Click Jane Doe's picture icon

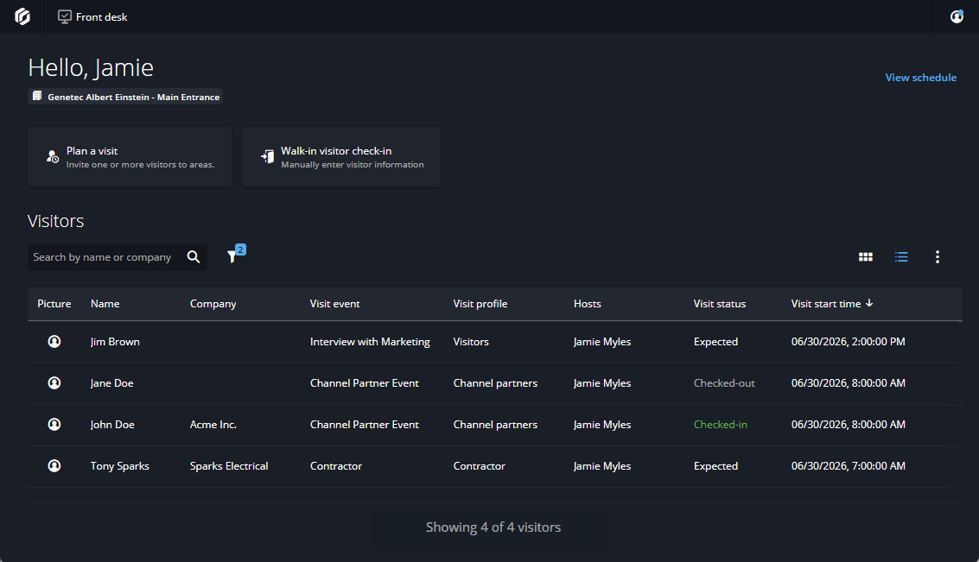coord(54,383)
